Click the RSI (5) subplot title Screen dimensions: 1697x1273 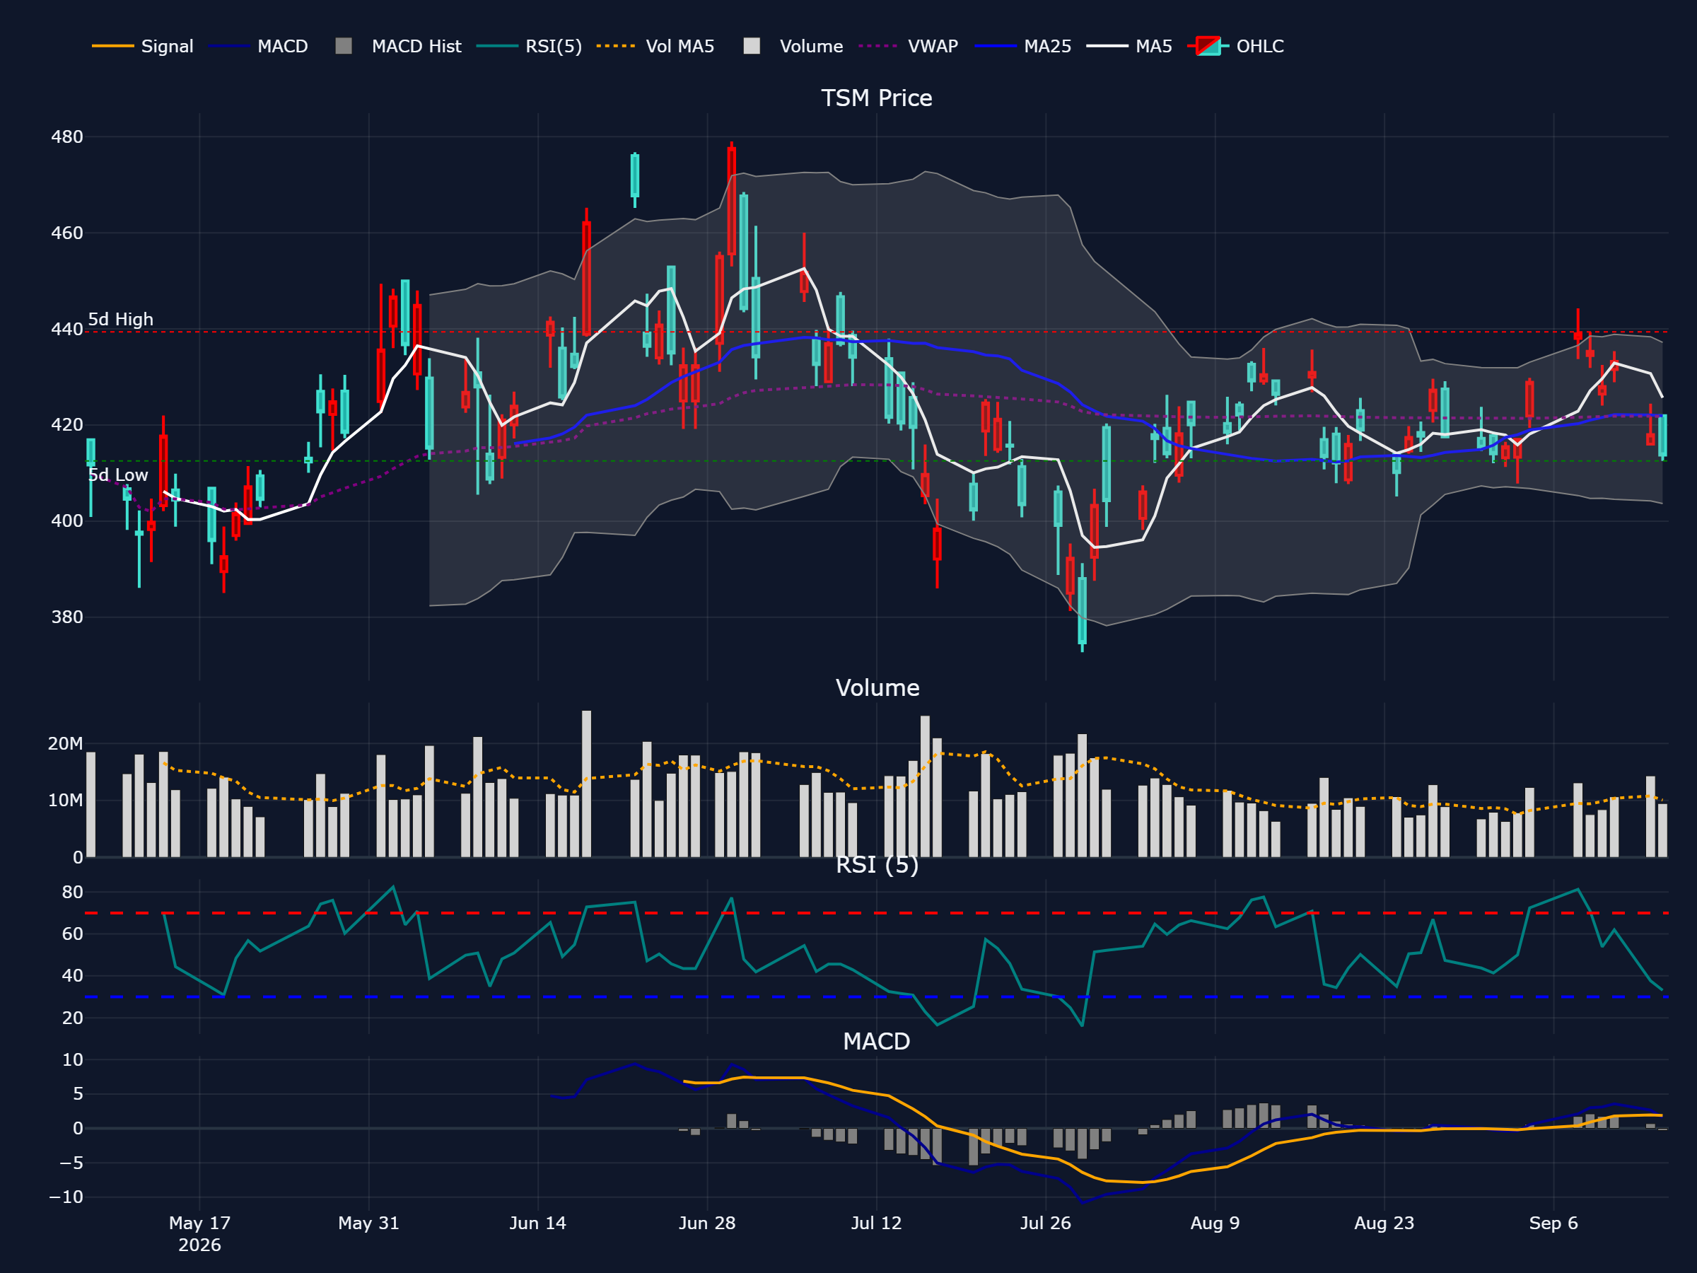point(877,865)
